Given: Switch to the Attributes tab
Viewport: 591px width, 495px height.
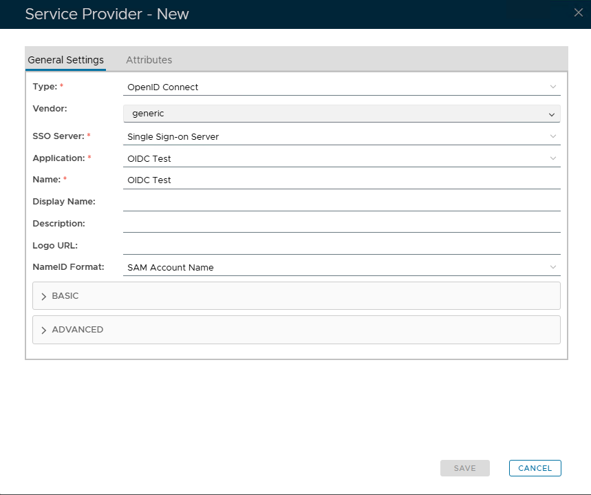Looking at the screenshot, I should tap(149, 60).
